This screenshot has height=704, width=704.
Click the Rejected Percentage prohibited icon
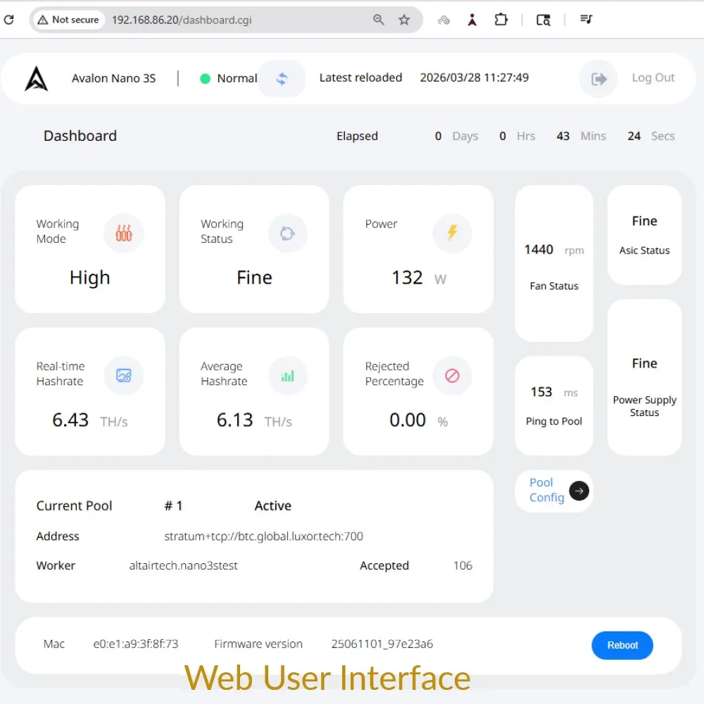[452, 375]
